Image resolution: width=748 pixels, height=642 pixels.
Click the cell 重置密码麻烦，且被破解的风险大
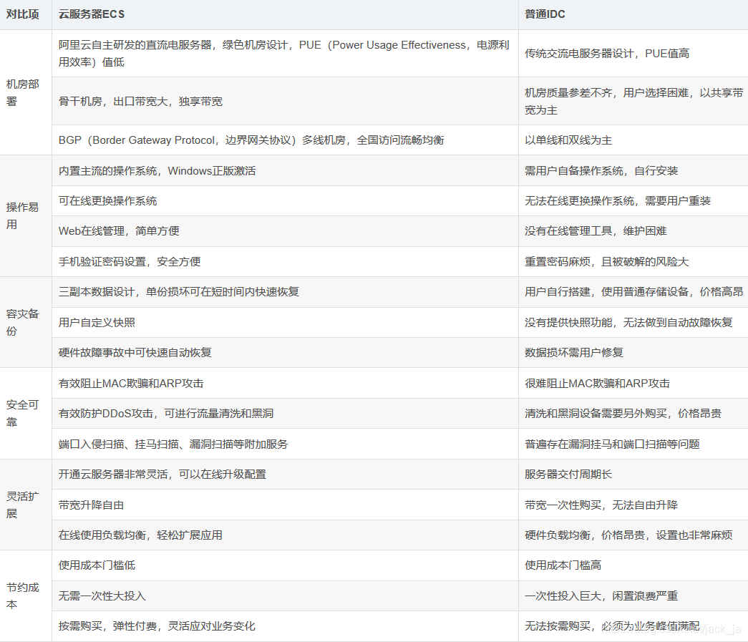tap(633, 262)
